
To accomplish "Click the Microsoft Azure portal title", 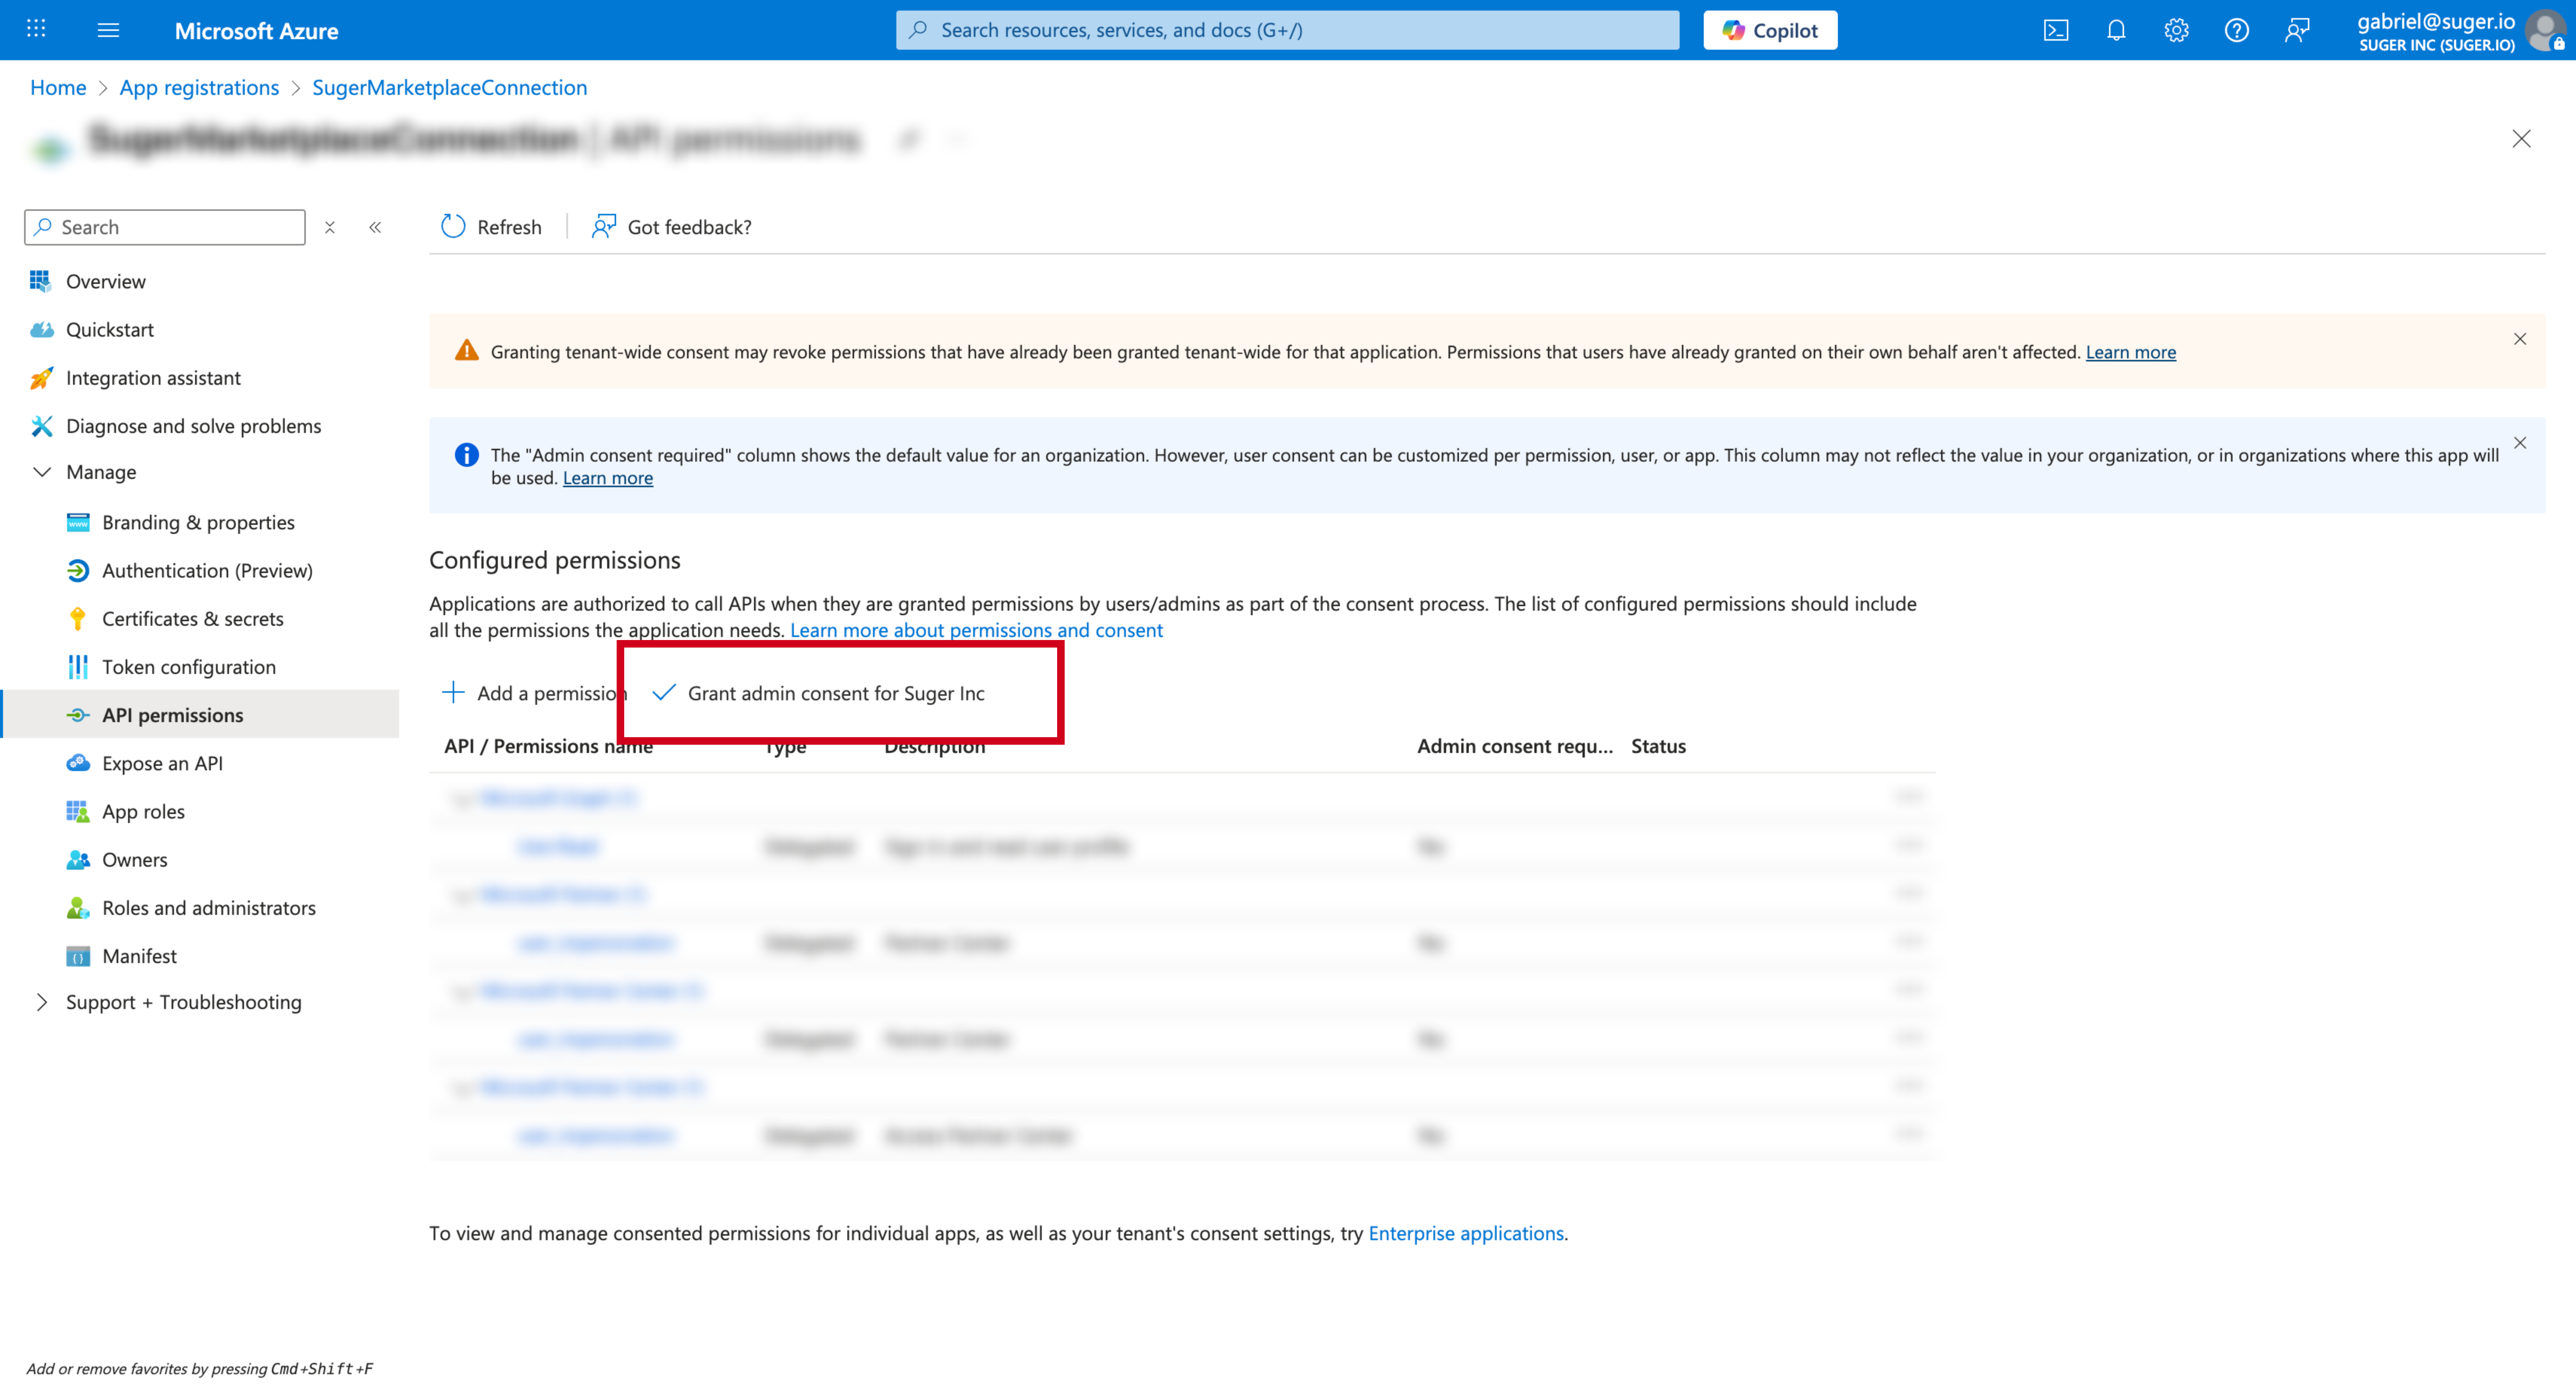I will [256, 31].
